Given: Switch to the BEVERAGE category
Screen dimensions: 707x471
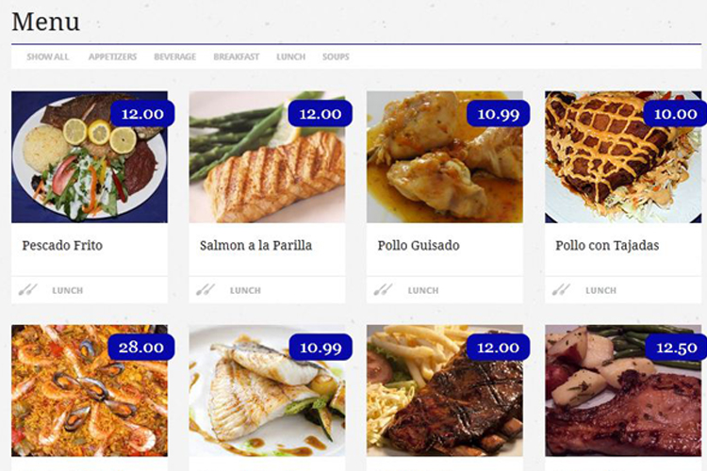Looking at the screenshot, I should (175, 57).
